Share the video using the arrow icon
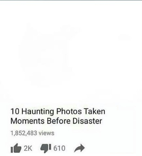 (x=79, y=148)
